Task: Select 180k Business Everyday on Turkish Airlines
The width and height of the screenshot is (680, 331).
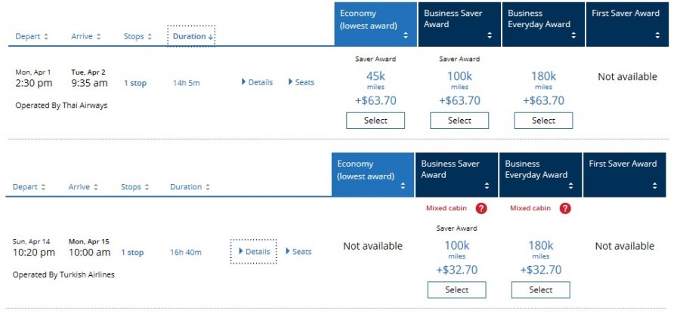Action: (x=541, y=290)
